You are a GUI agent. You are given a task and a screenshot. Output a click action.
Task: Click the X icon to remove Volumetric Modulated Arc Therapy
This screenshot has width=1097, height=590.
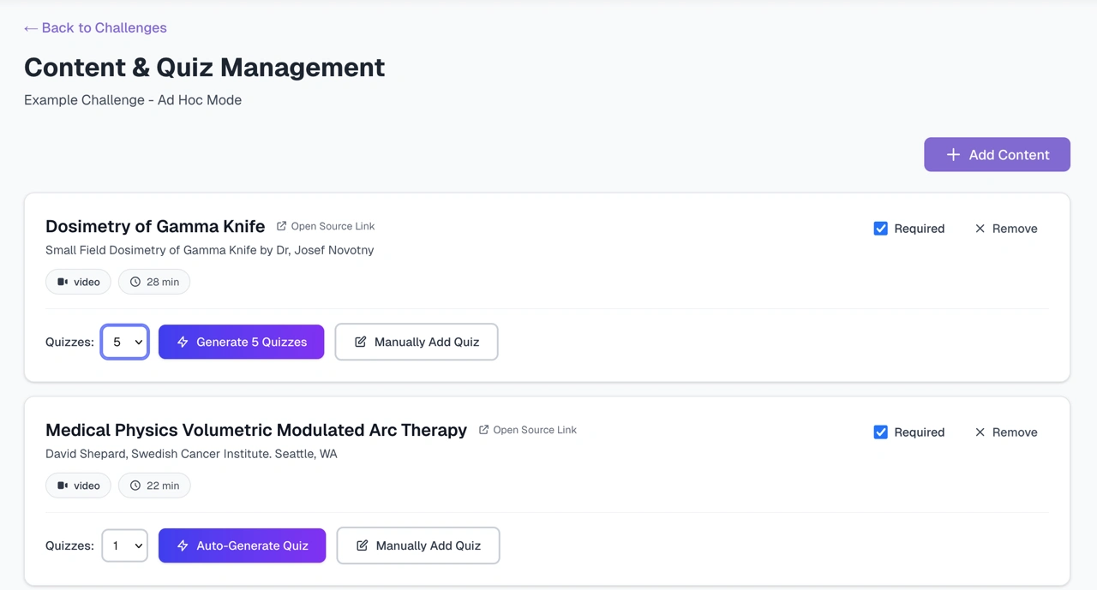980,432
